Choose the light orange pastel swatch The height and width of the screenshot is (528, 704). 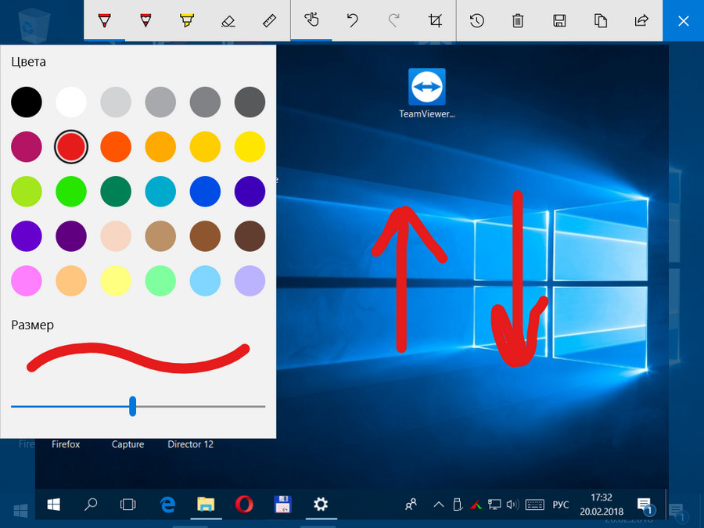[x=71, y=281]
